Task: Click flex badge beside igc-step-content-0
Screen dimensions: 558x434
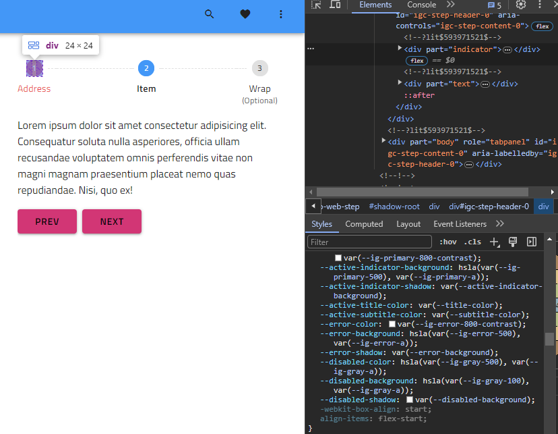Action: [x=542, y=26]
